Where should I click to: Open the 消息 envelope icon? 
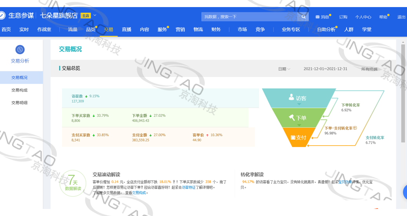318,17
